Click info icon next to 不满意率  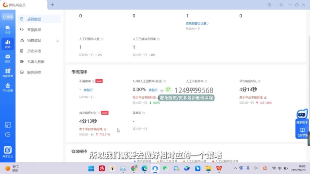coord(93,81)
